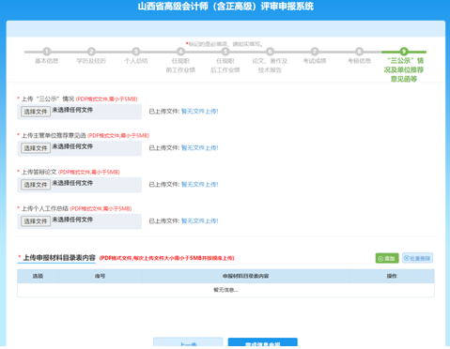The width and height of the screenshot is (450, 349).
Task: Click the page title 山西省高级会计师评审申报系统
Action: point(225,7)
